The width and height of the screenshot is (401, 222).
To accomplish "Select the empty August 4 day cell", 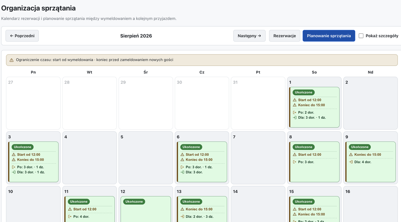I will click(x=90, y=158).
